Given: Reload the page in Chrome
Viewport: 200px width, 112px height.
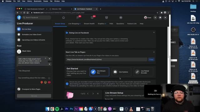Looking at the screenshot, I should pyautogui.click(x=24, y=13).
